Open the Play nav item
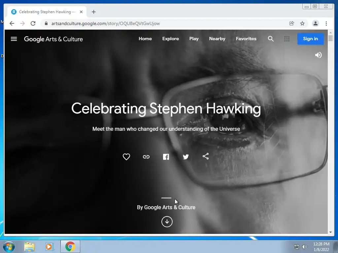This screenshot has height=253, width=338. [x=194, y=39]
